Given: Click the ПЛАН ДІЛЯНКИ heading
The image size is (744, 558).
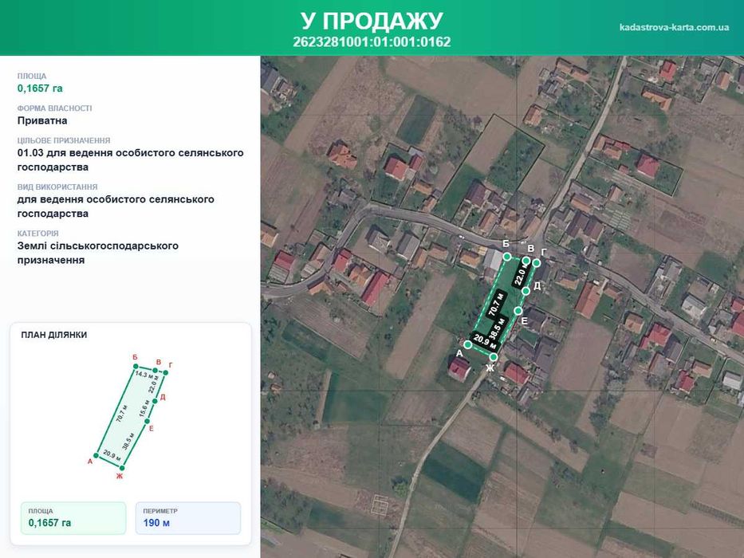Looking at the screenshot, I should (54, 335).
